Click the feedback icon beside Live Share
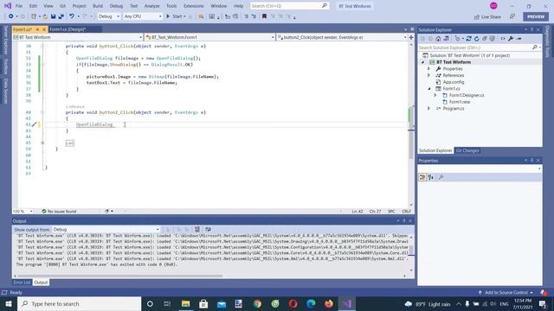The width and height of the screenshot is (554, 311). click(x=512, y=16)
